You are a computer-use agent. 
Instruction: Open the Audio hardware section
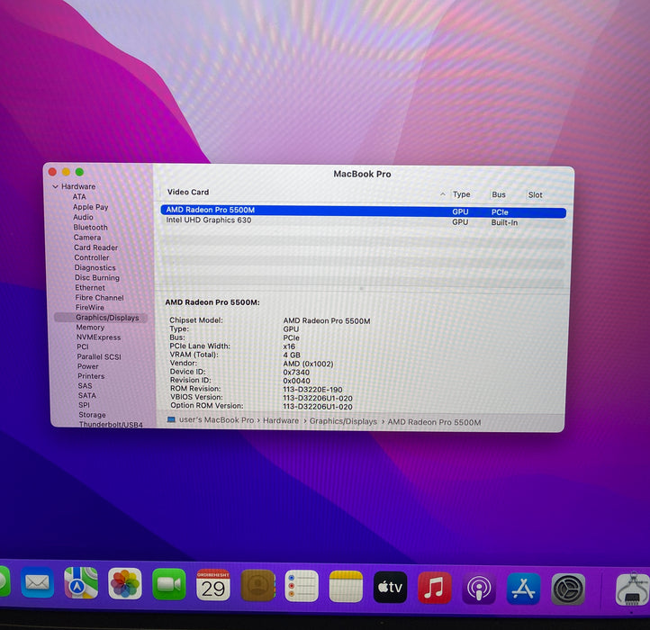(83, 217)
